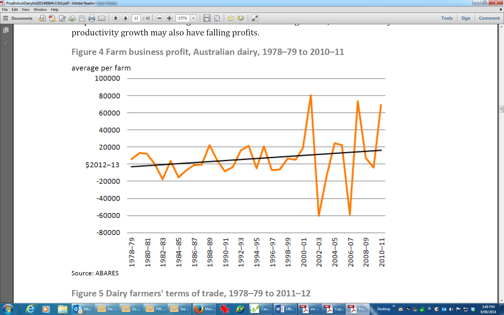
Task: Go to next page with down arrow
Action: pos(126,18)
